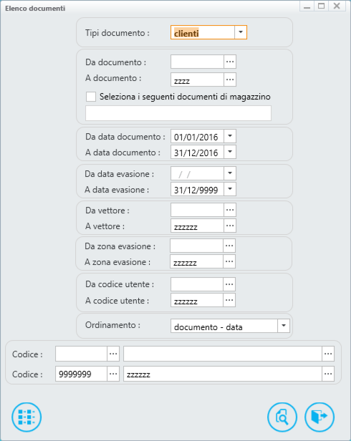Viewport: 351px width, 441px height.
Task: Expand the Tipi documento dropdown
Action: (241, 32)
